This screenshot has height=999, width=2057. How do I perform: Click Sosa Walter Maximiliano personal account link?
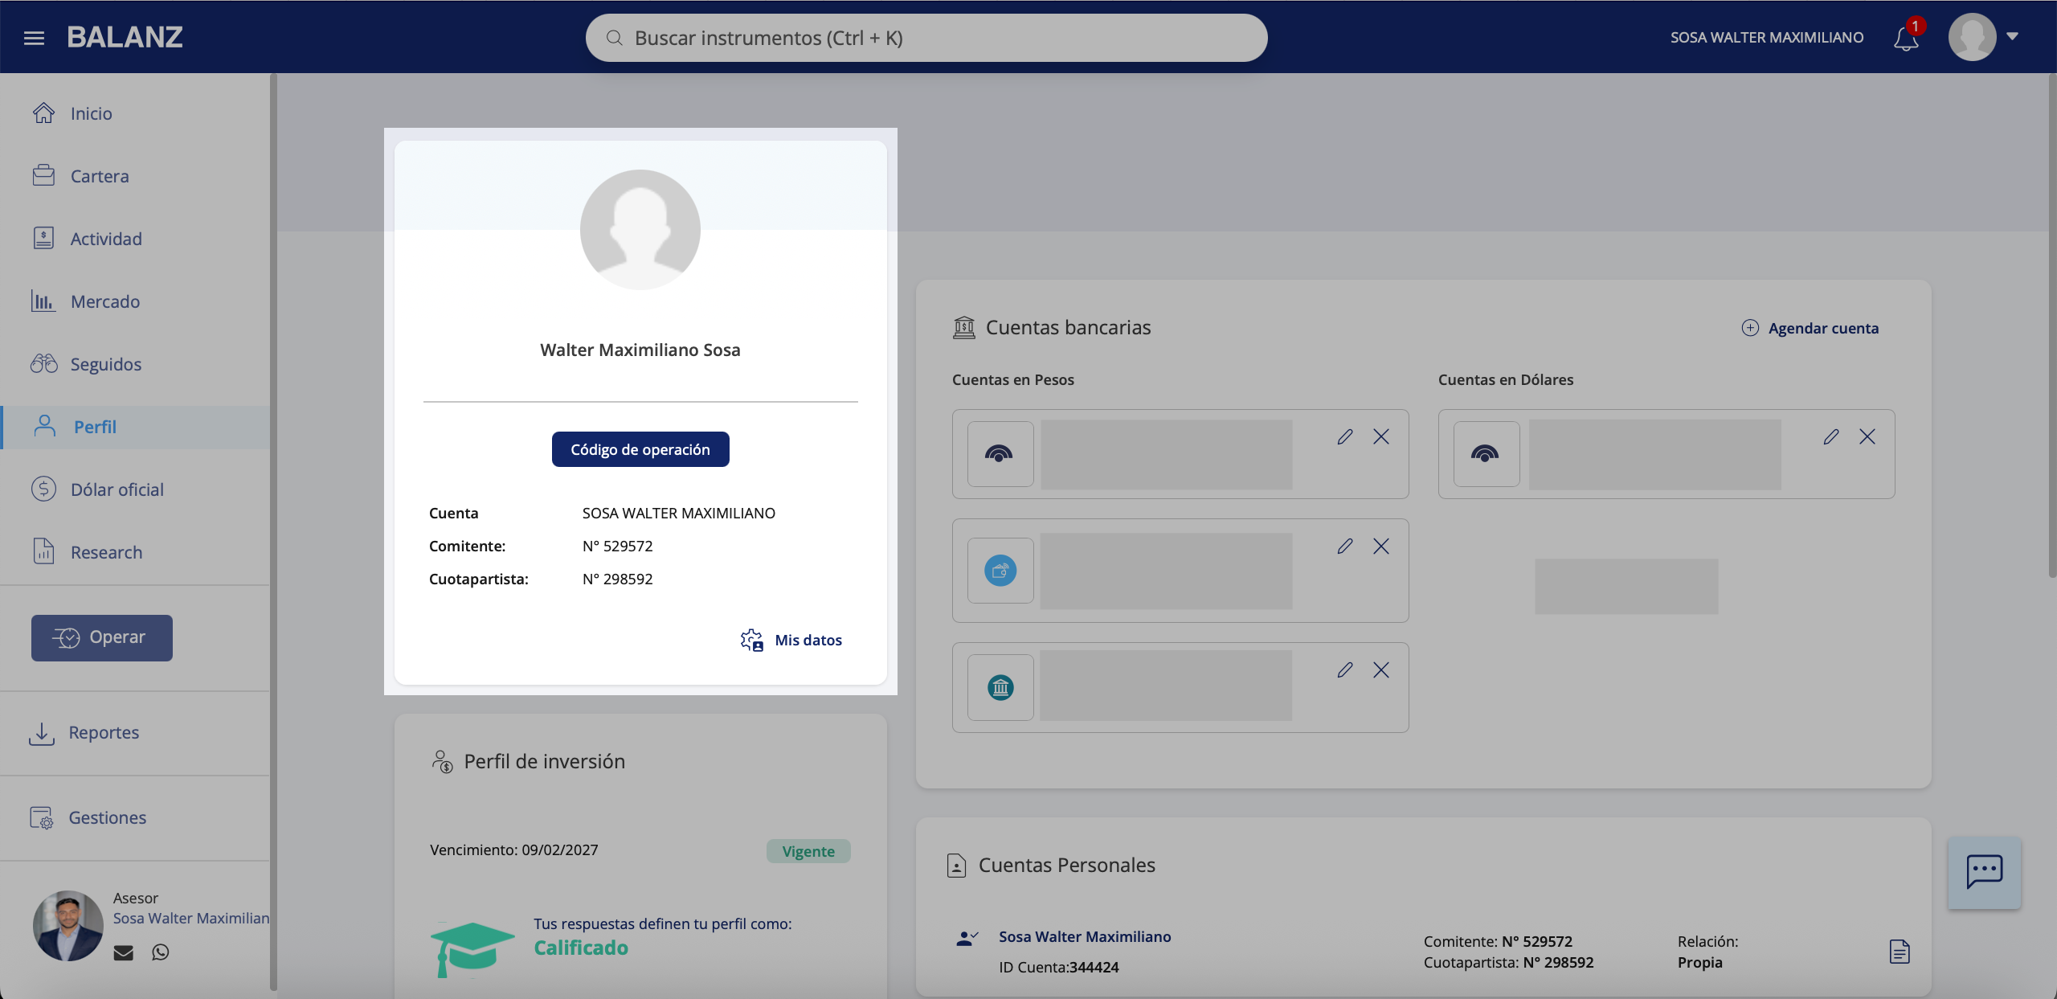pos(1085,936)
